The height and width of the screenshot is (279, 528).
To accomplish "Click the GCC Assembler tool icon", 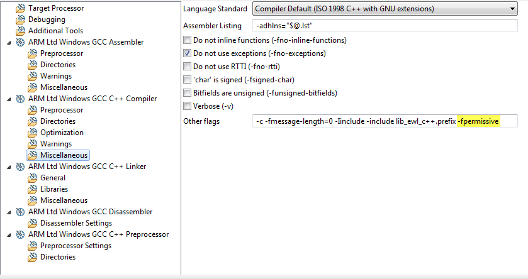I will 20,42.
